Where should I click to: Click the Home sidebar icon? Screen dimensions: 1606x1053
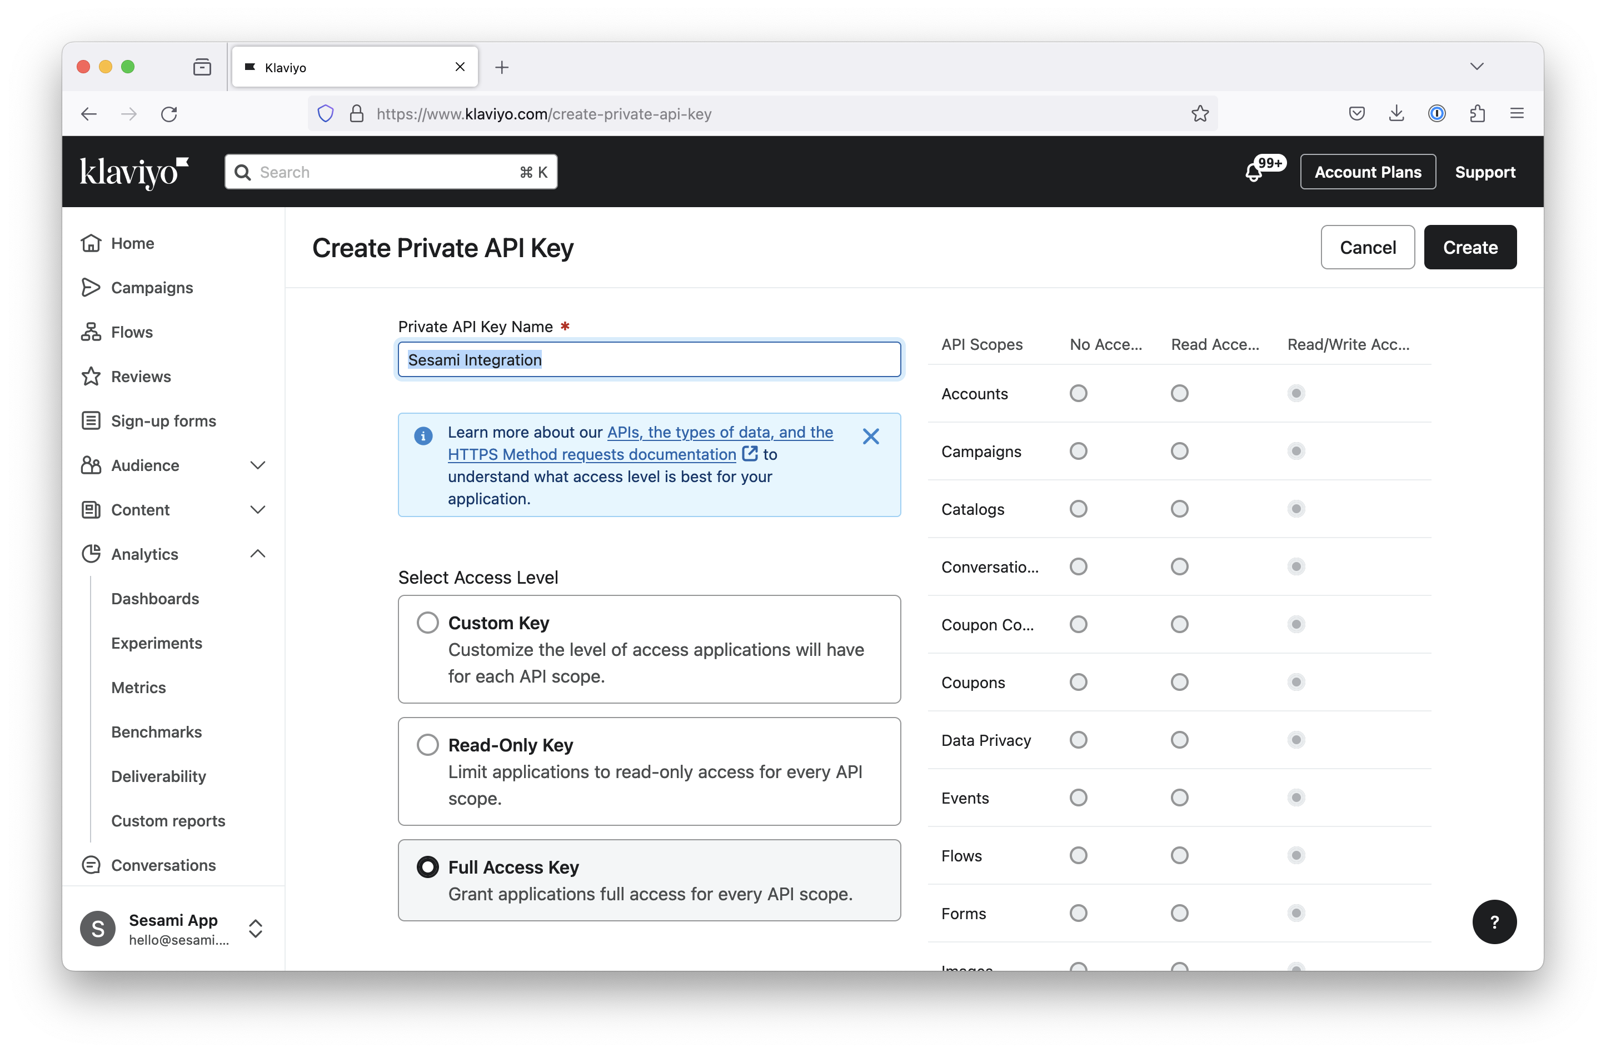tap(91, 243)
